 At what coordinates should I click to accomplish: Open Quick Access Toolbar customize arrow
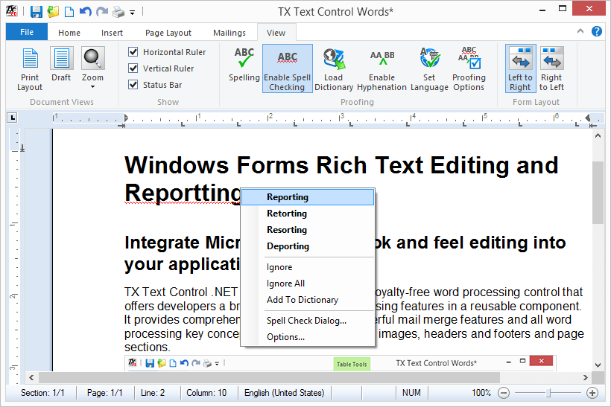click(133, 13)
